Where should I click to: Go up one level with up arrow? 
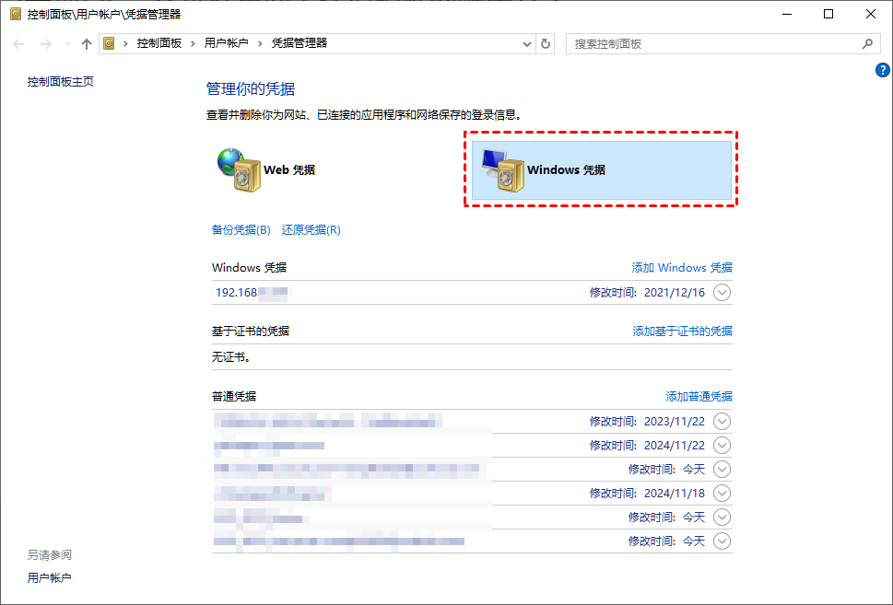pyautogui.click(x=86, y=44)
